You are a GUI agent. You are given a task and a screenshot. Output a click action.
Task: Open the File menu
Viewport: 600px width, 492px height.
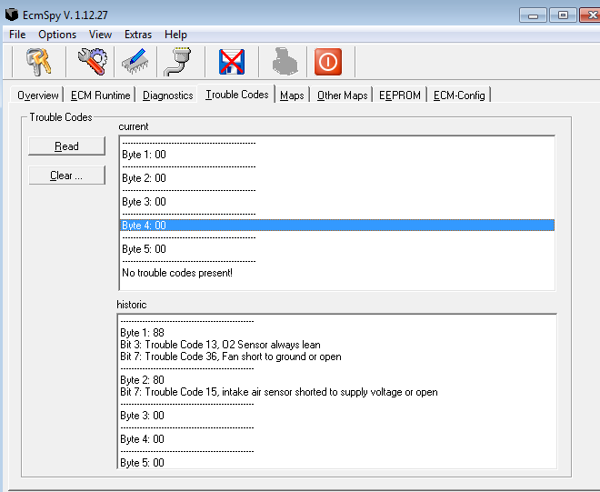pyautogui.click(x=17, y=35)
